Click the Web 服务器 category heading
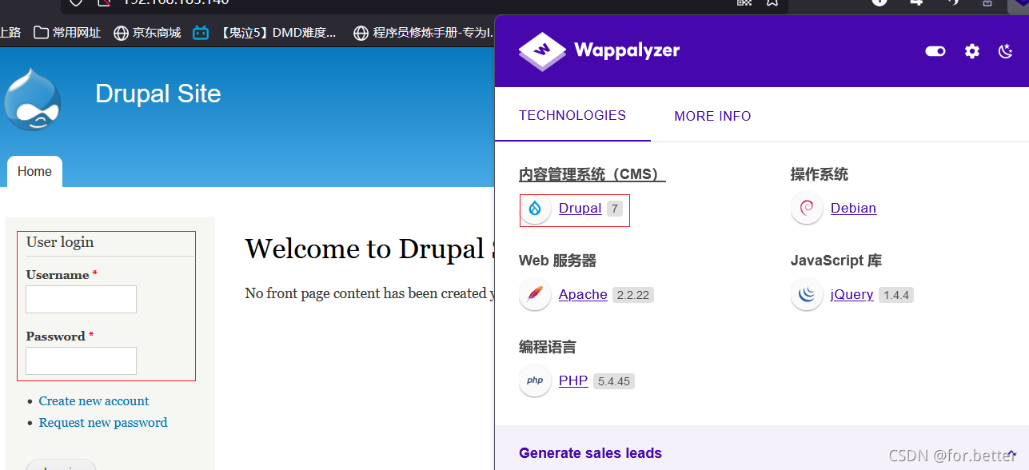The image size is (1029, 470). [557, 261]
